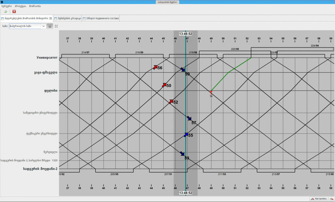
Task: Select red arrow train 52
Action: pos(171,102)
